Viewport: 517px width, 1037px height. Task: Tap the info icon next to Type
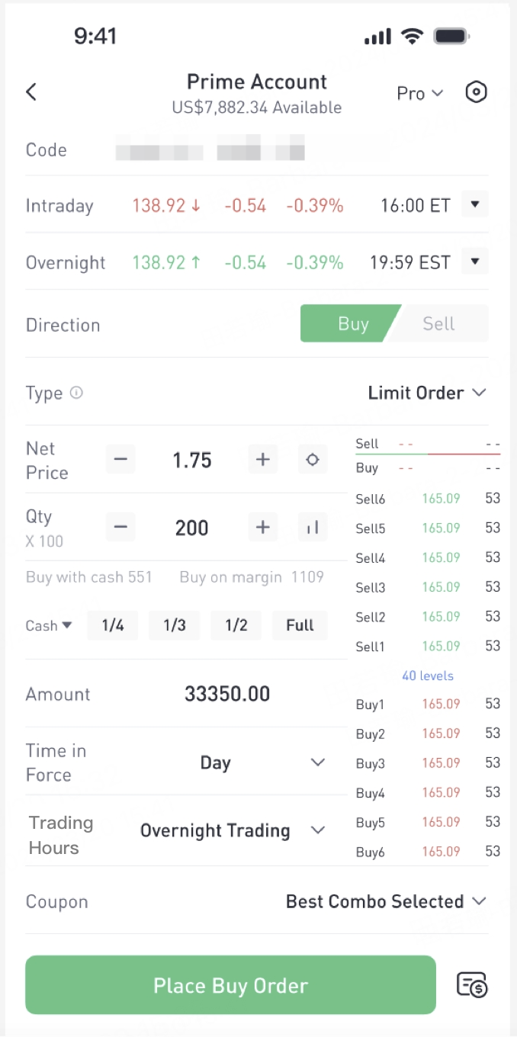point(76,393)
